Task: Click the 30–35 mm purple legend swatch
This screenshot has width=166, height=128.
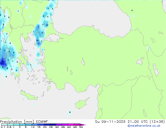Action: click(59, 125)
